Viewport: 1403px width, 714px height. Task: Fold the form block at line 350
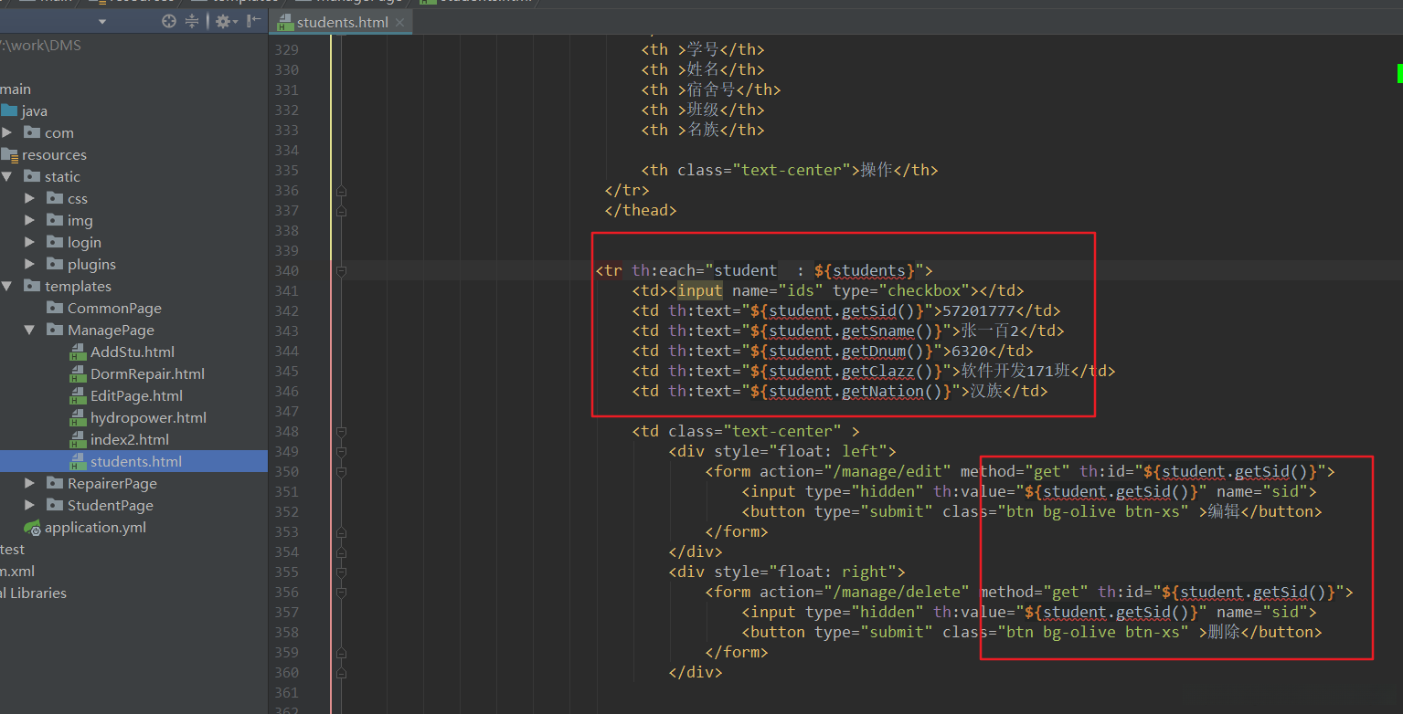pos(341,472)
